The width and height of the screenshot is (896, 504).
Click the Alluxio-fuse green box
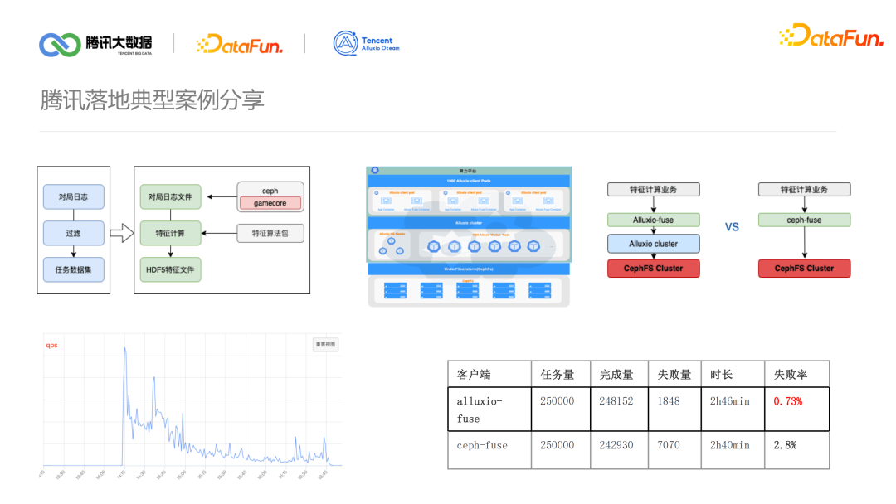(653, 219)
